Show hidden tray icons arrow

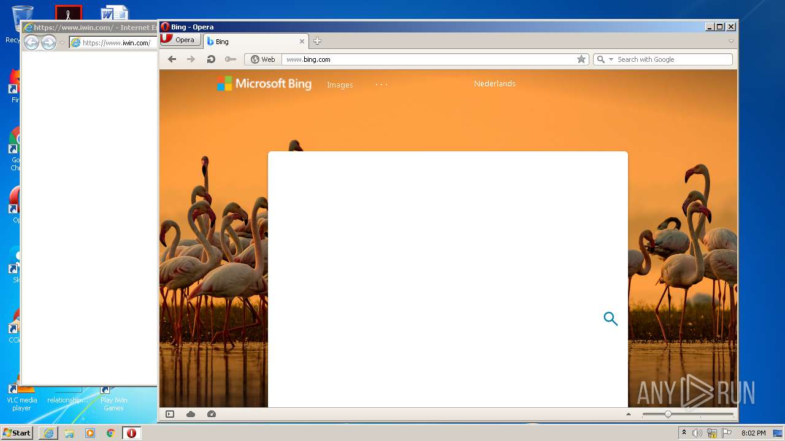point(684,433)
